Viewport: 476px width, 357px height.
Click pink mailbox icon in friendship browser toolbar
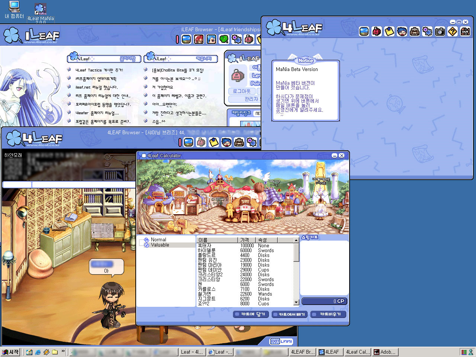click(x=249, y=39)
